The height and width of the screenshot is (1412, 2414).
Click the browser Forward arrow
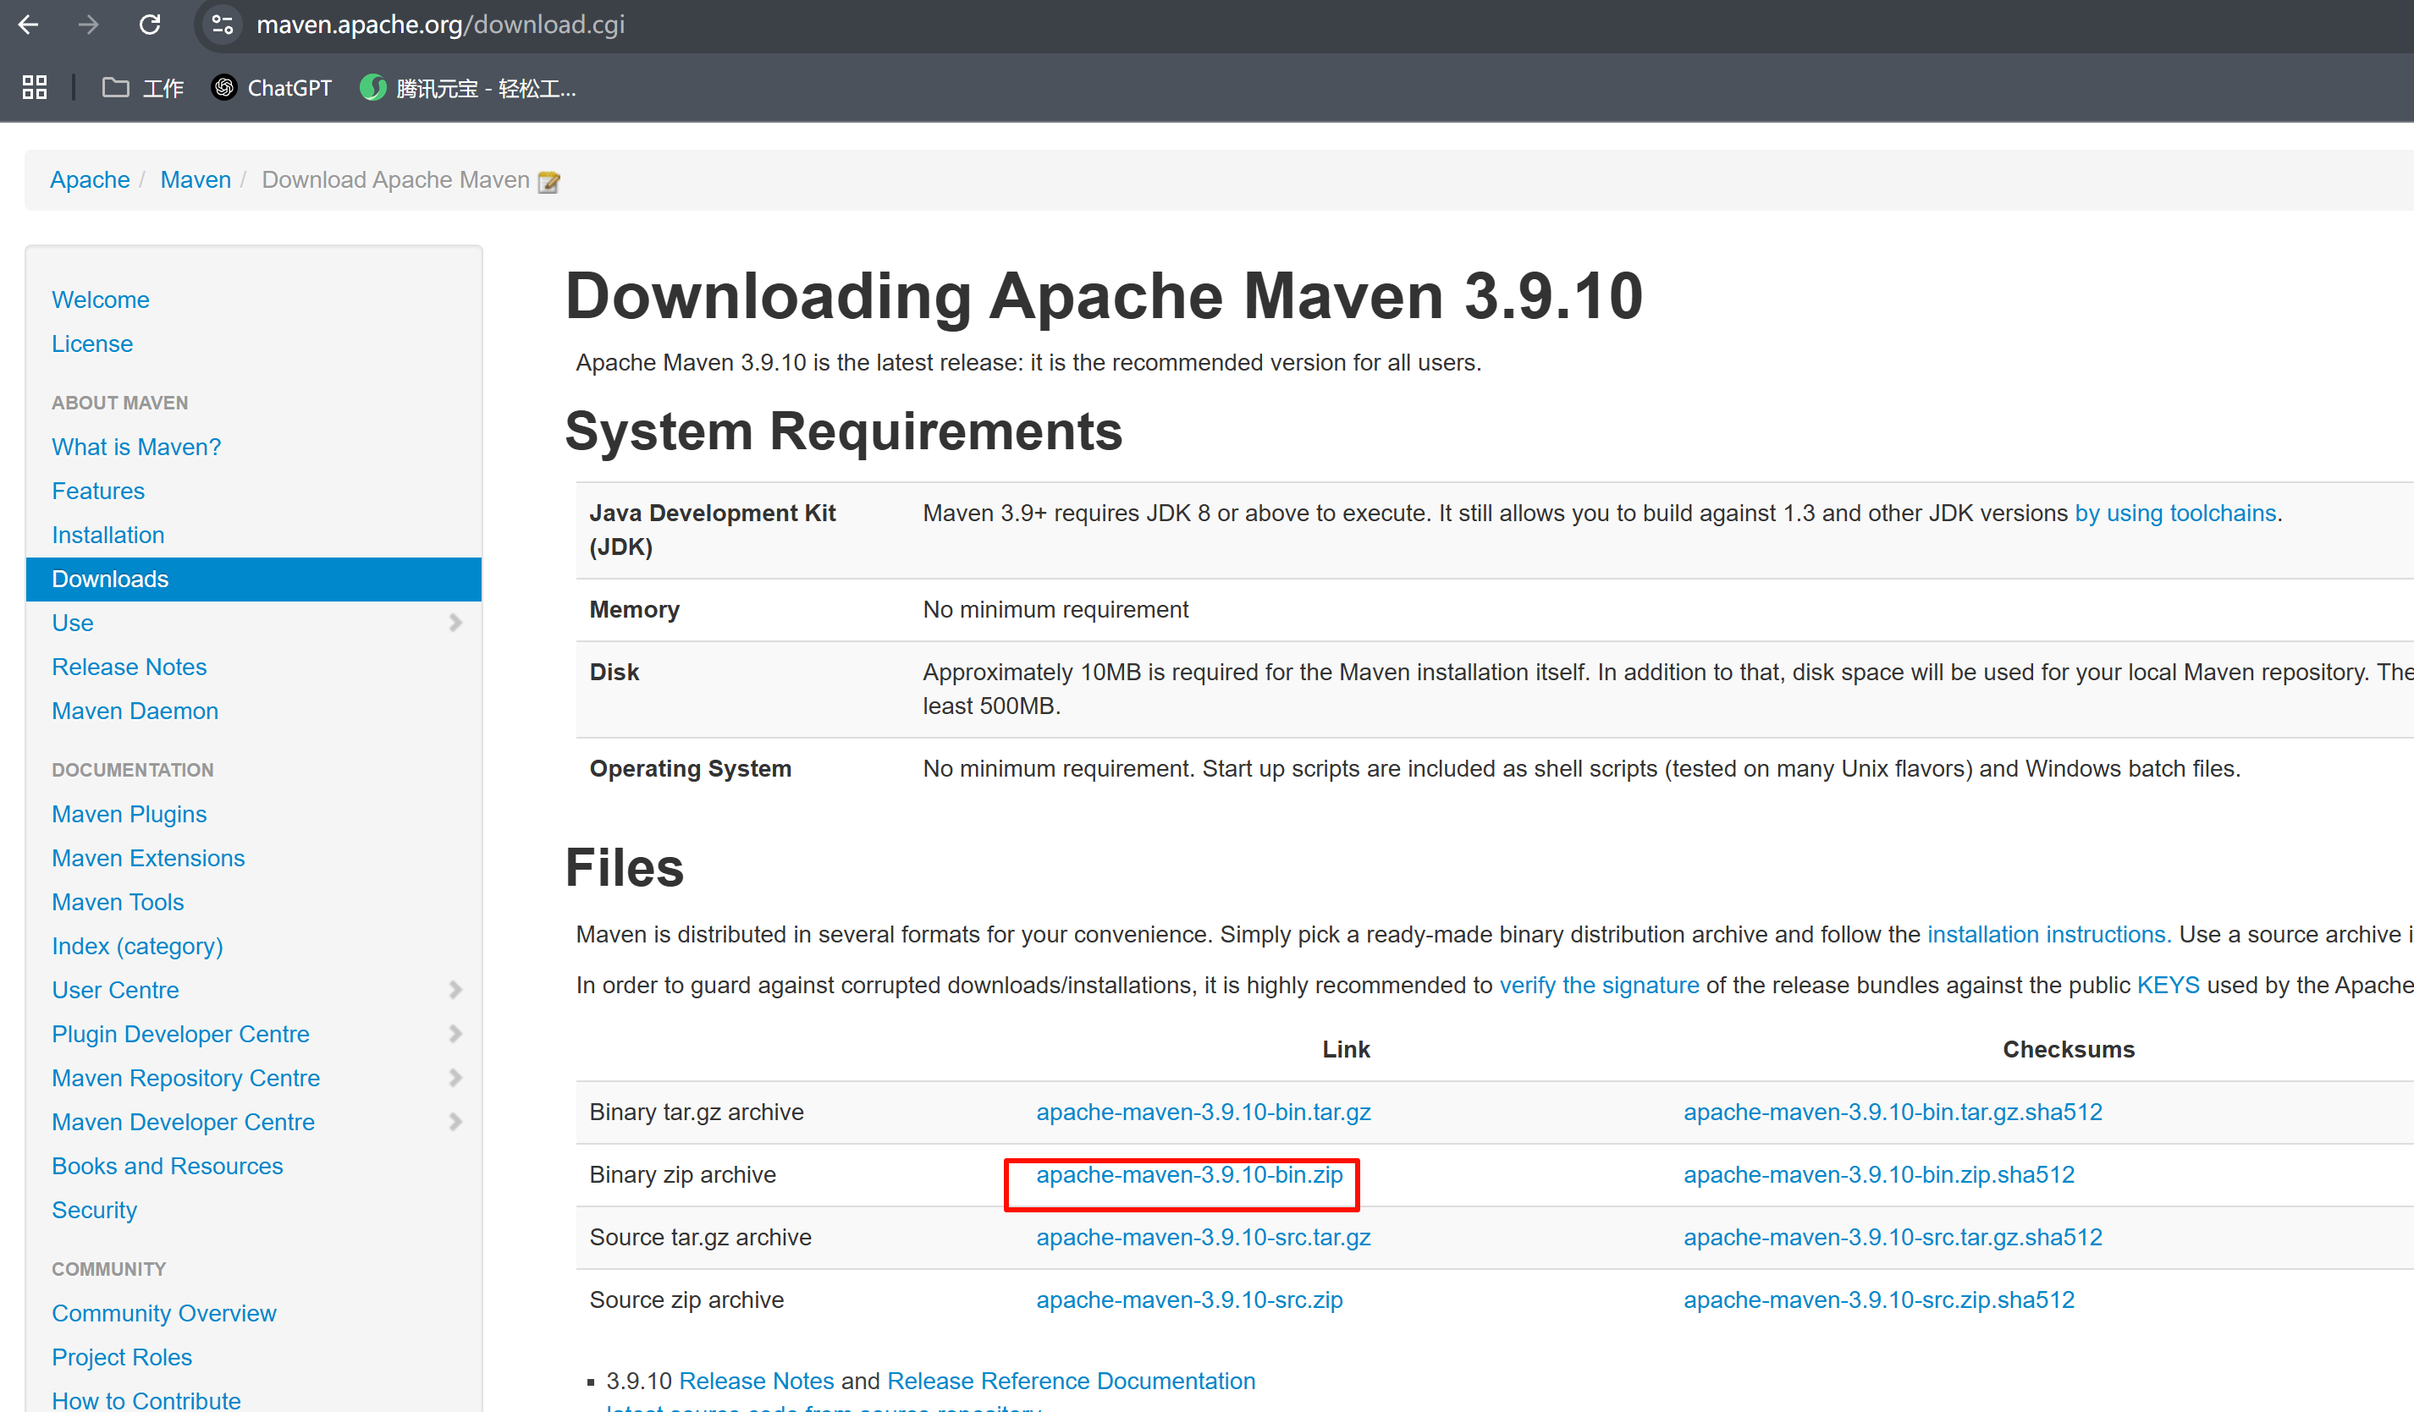[x=88, y=24]
